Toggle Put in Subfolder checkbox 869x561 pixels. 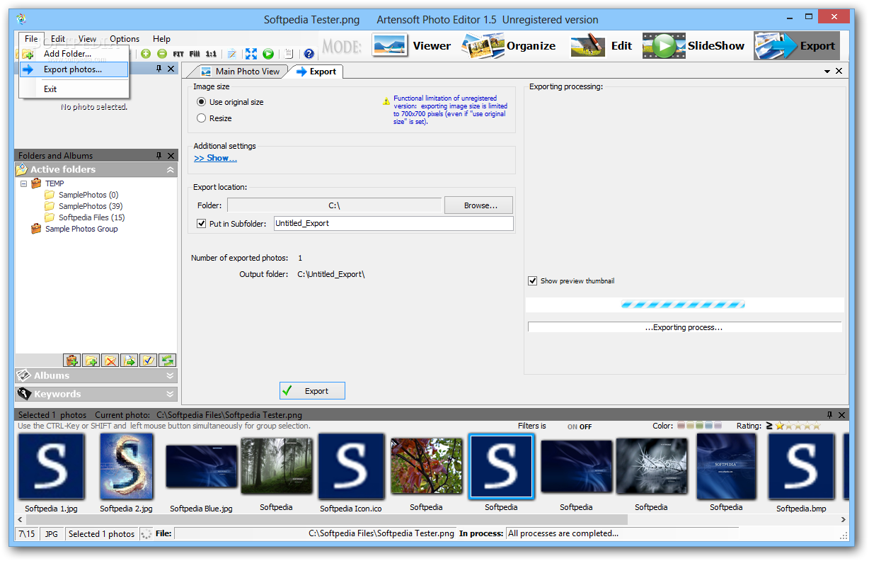click(202, 223)
